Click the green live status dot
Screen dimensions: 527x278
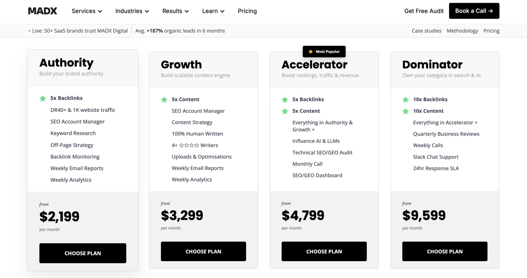(x=30, y=31)
